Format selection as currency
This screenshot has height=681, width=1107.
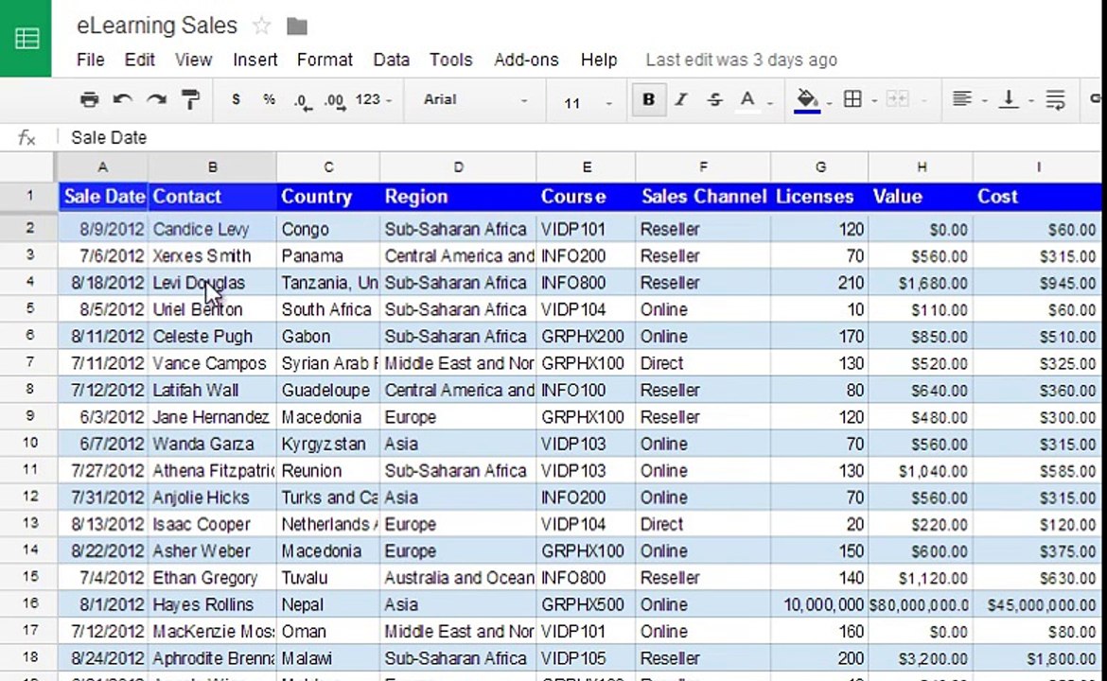click(236, 99)
